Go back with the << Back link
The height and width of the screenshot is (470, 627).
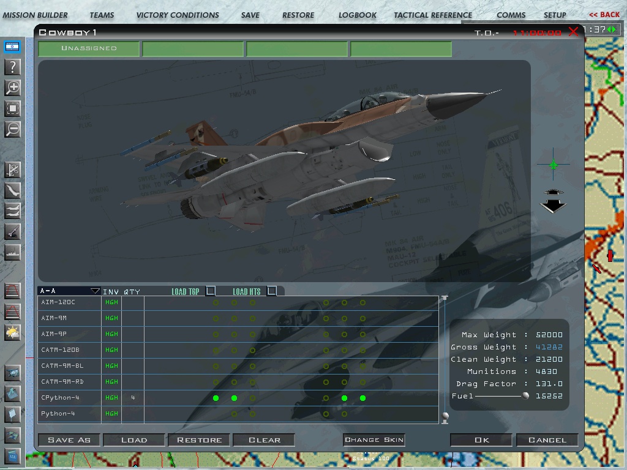point(604,15)
